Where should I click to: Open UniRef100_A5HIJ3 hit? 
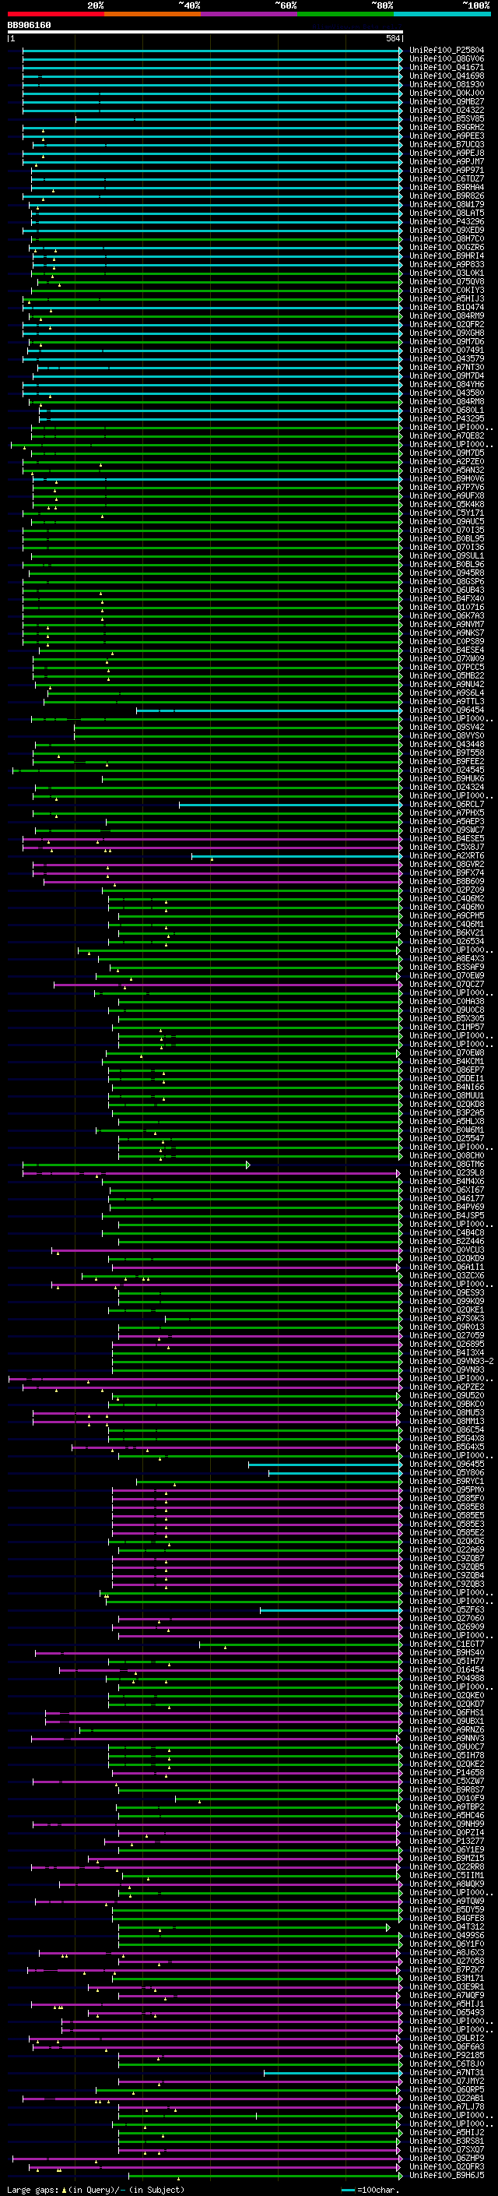(447, 298)
